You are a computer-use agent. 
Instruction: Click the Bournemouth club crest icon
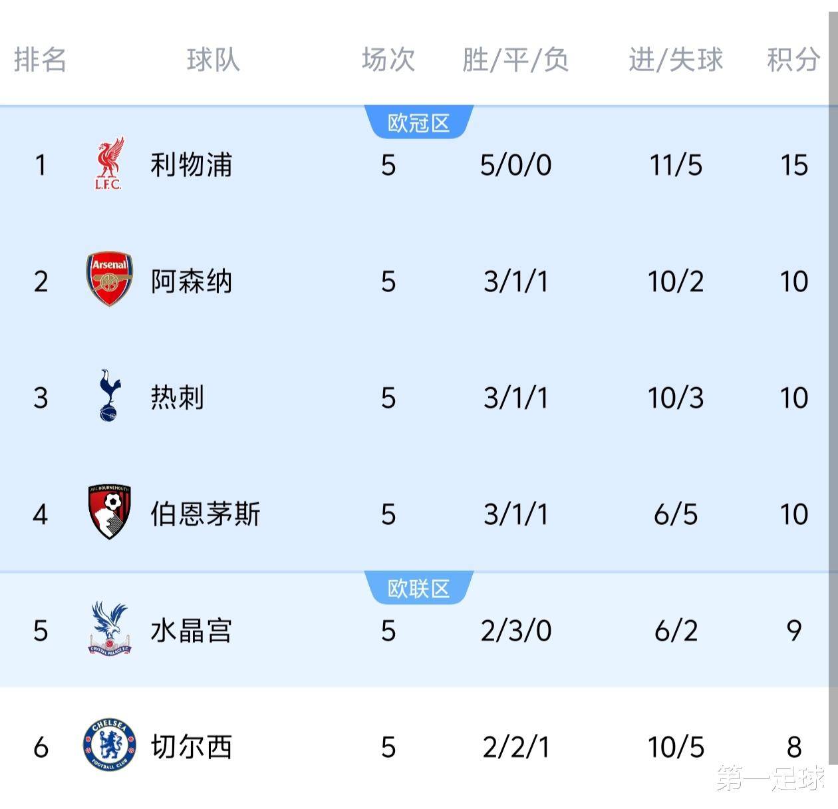point(109,512)
